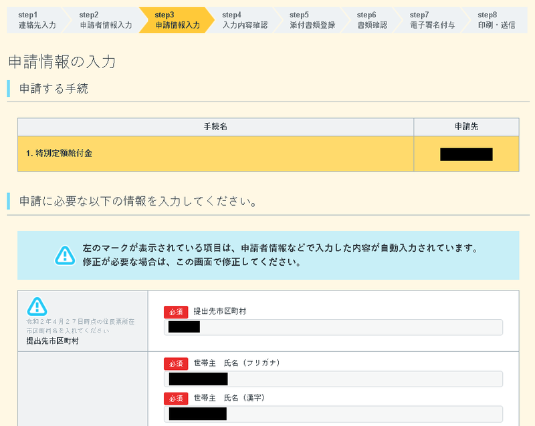Image resolution: width=535 pixels, height=426 pixels.
Task: Click 必須 badge next to 氏名(漢字)
Action: 176,399
